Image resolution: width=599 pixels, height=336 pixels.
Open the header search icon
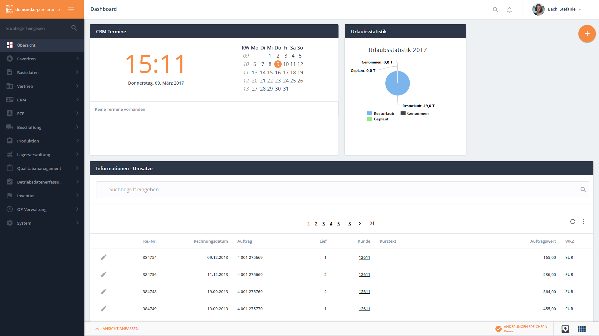495,10
